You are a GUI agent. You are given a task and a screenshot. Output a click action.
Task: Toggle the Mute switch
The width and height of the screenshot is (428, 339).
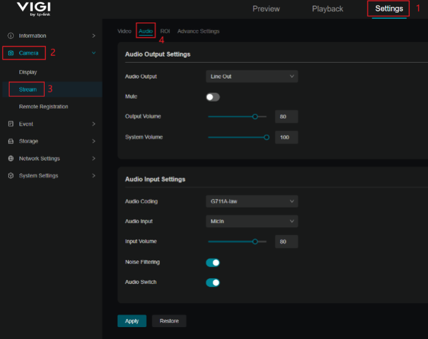click(x=213, y=97)
